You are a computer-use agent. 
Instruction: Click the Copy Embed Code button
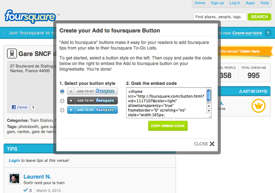168,126
